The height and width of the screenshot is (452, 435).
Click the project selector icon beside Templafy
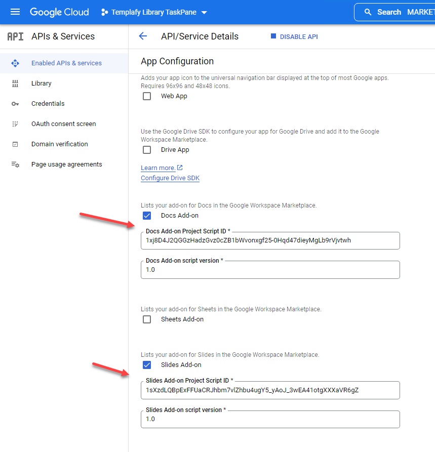click(104, 12)
